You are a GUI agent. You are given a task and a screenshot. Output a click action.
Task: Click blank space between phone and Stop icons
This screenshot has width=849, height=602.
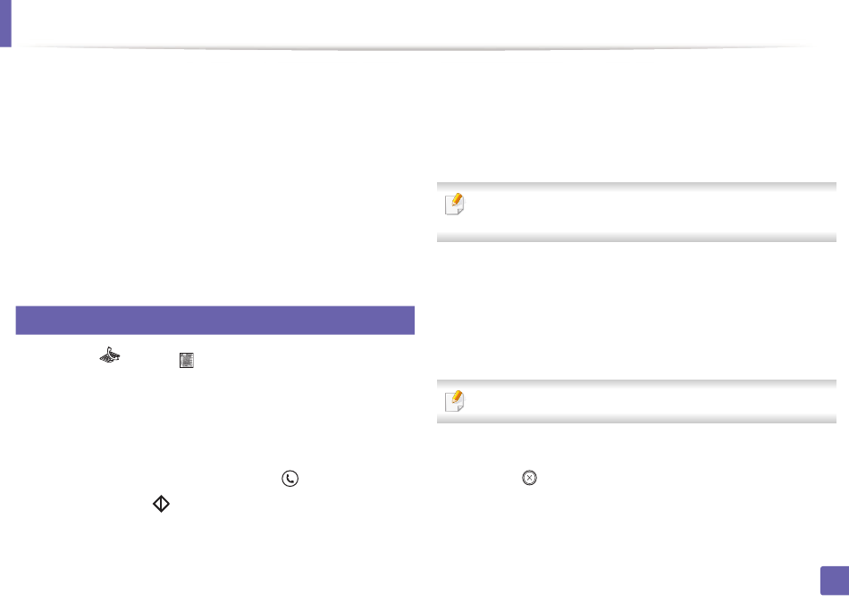click(x=410, y=479)
